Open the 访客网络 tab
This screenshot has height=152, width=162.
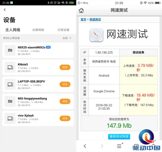pyautogui.click(x=38, y=30)
